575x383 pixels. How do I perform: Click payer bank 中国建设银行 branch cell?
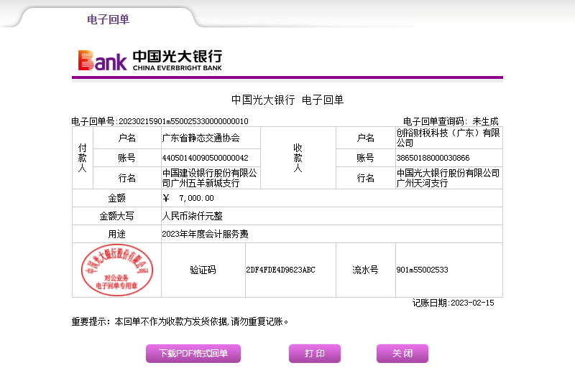click(x=210, y=178)
